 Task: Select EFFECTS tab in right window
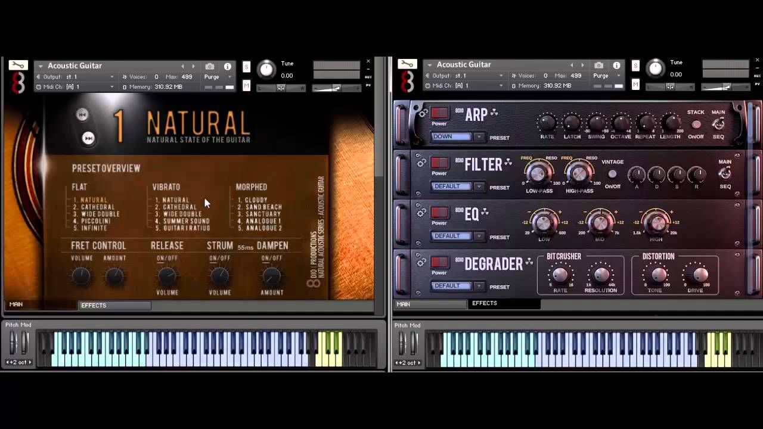point(504,303)
